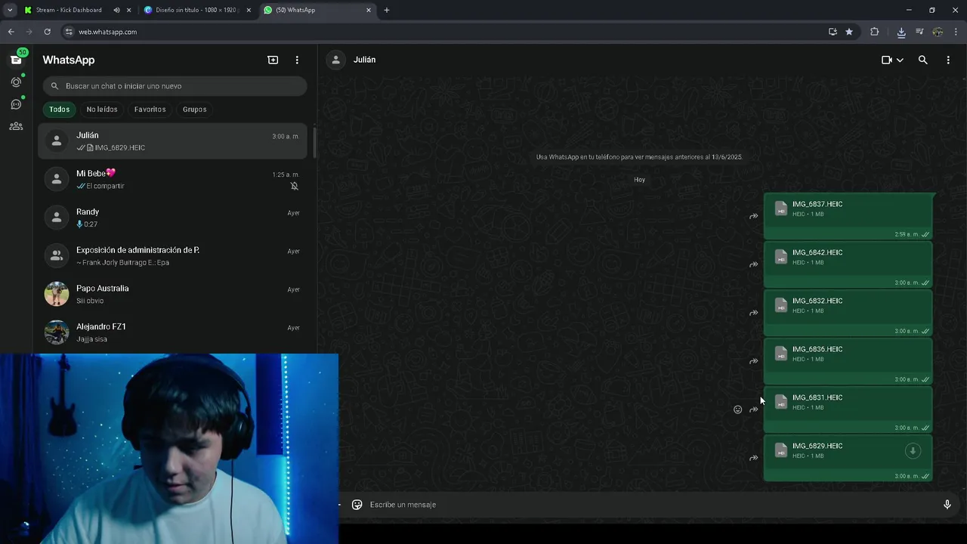
Task: Reload the WhatsApp page
Action: pos(47,32)
